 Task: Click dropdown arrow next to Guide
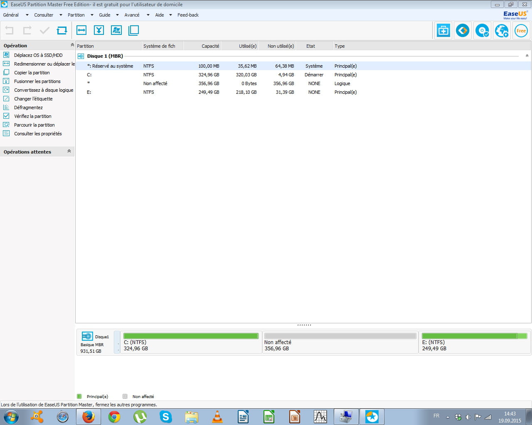coord(117,15)
